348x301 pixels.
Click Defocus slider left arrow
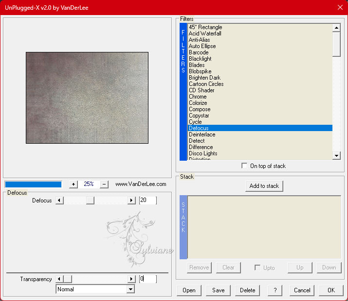pyautogui.click(x=59, y=201)
